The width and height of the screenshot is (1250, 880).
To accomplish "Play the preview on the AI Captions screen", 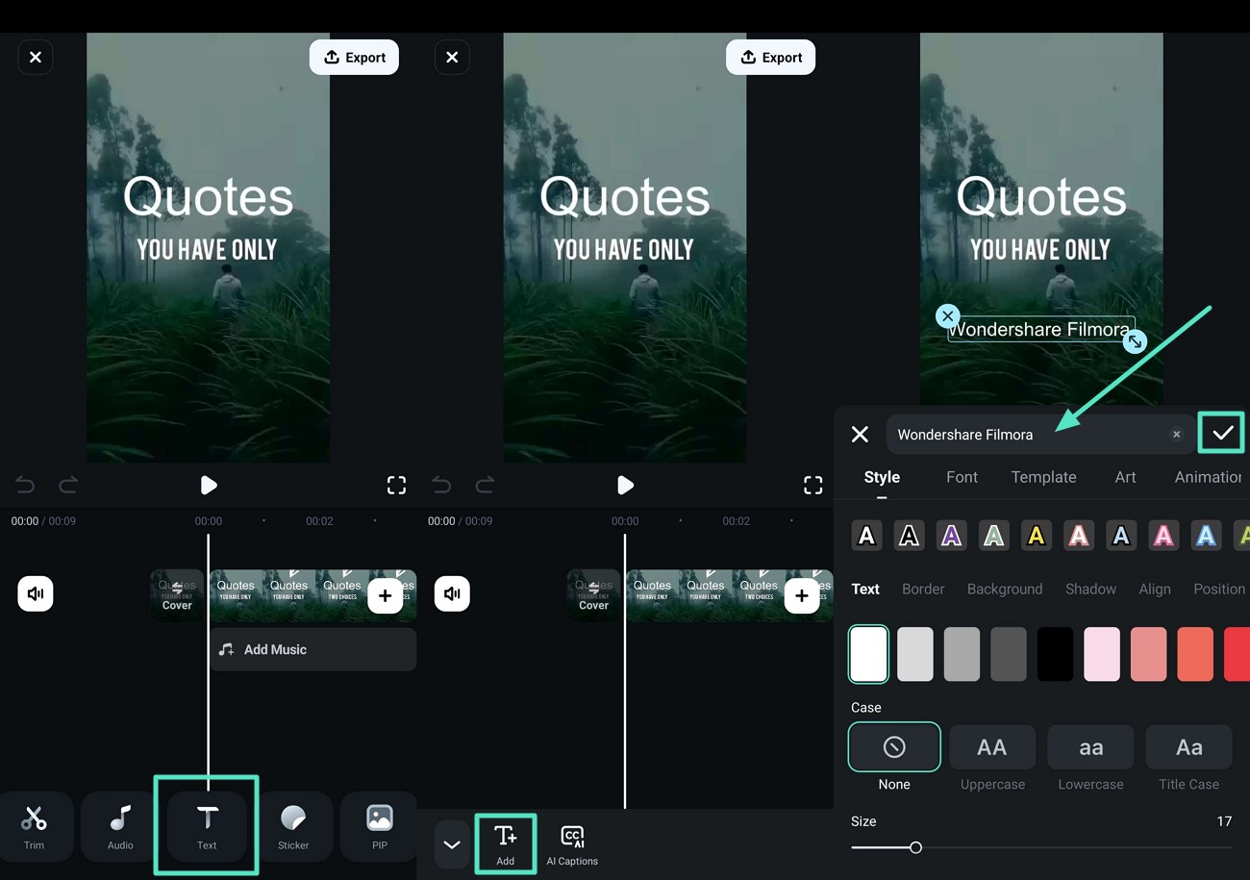I will tap(625, 485).
